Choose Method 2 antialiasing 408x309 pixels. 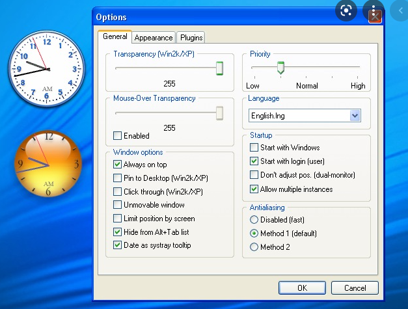pyautogui.click(x=254, y=247)
